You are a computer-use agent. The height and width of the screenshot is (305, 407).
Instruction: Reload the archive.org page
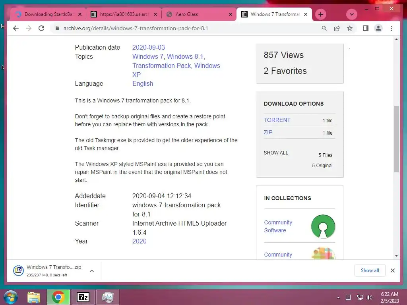pyautogui.click(x=41, y=28)
